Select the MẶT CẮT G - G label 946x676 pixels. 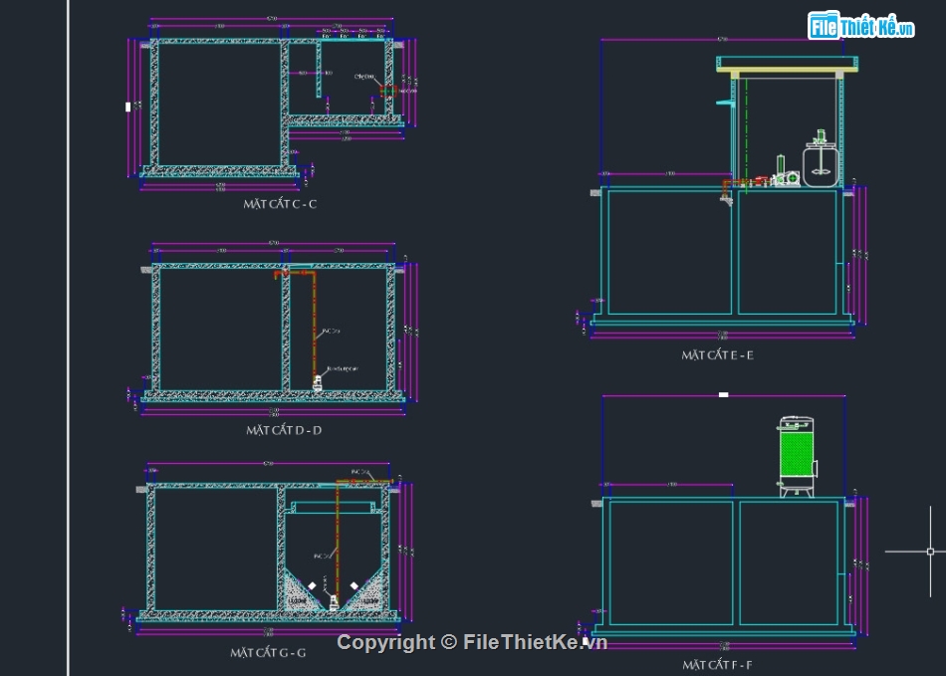click(268, 653)
